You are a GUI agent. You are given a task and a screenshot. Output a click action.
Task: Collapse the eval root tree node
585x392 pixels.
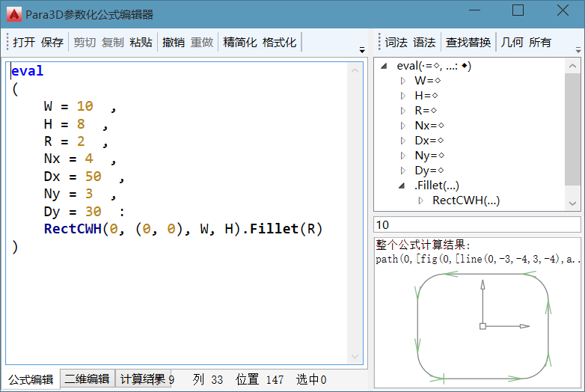click(384, 66)
